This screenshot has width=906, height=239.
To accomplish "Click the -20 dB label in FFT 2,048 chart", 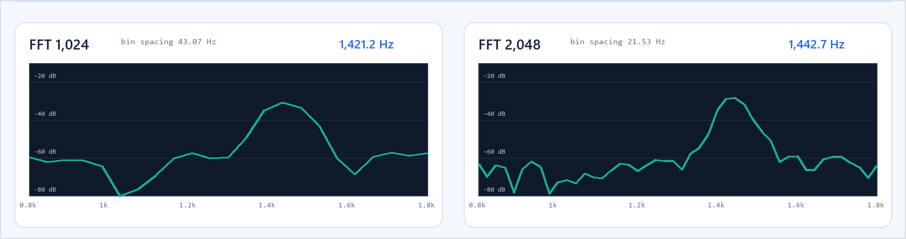I will pyautogui.click(x=494, y=76).
